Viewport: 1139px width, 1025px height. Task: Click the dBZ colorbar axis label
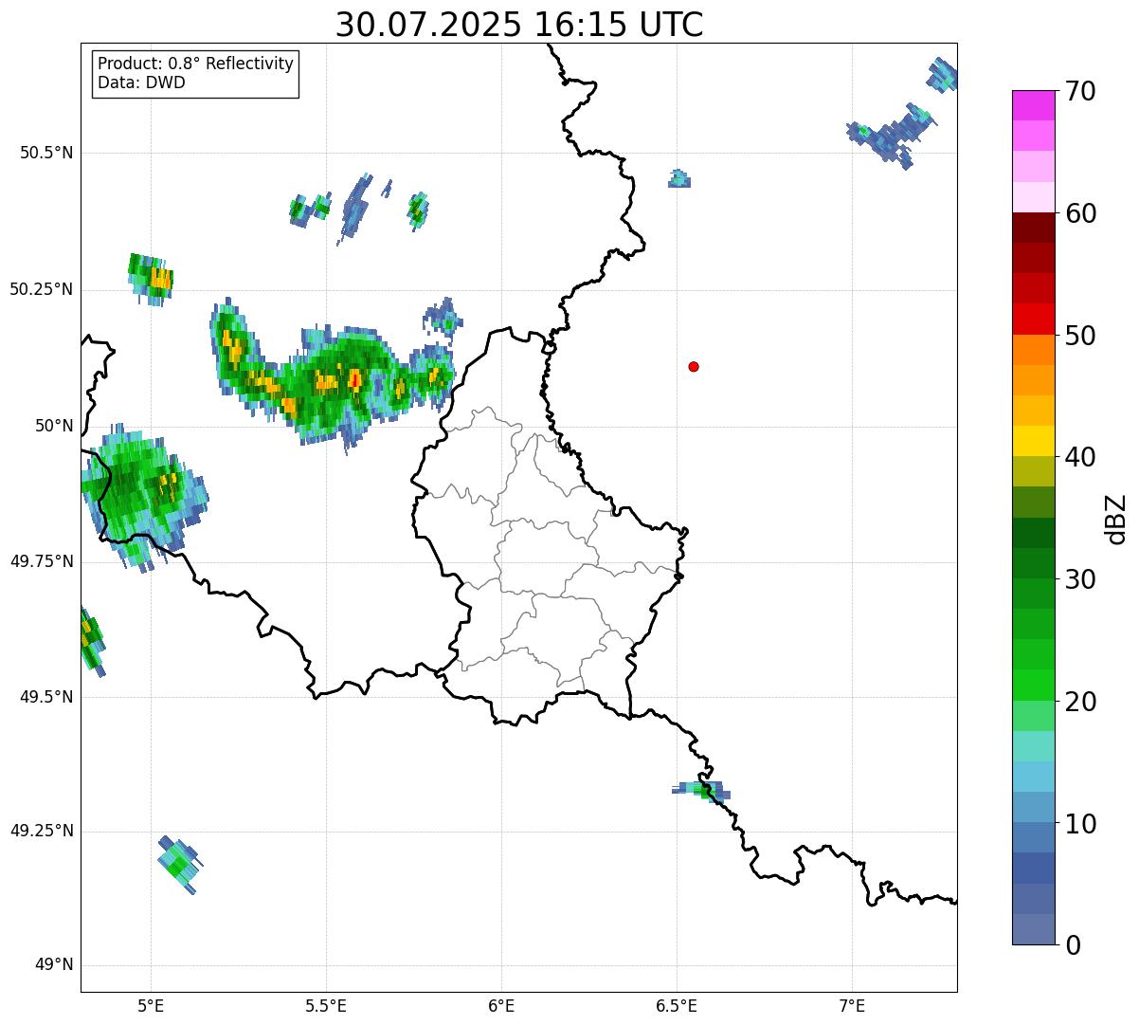(x=1116, y=518)
